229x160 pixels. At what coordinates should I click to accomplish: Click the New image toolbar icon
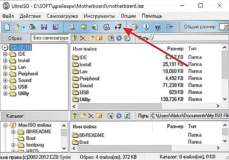(7, 27)
